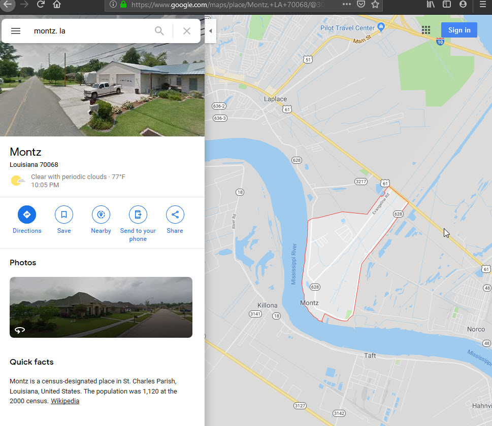Screen dimensions: 492x426
Task: Reload the page
Action: pyautogui.click(x=41, y=5)
